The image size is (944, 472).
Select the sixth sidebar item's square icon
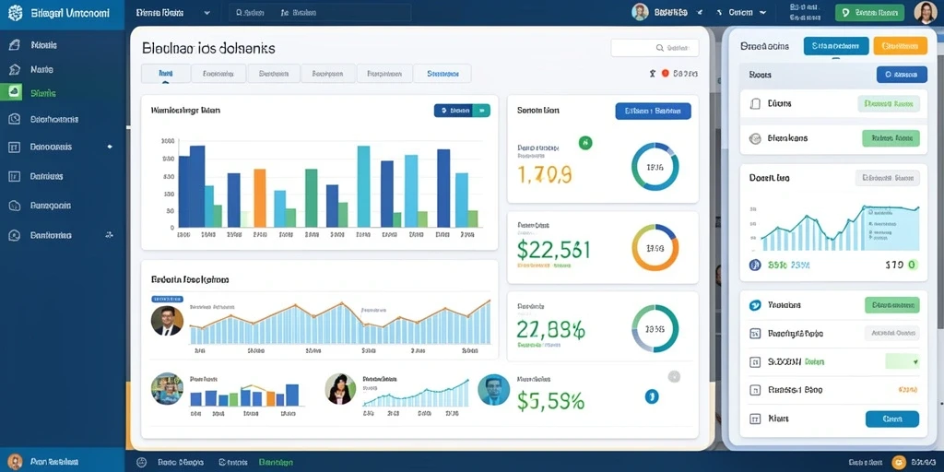[15, 176]
